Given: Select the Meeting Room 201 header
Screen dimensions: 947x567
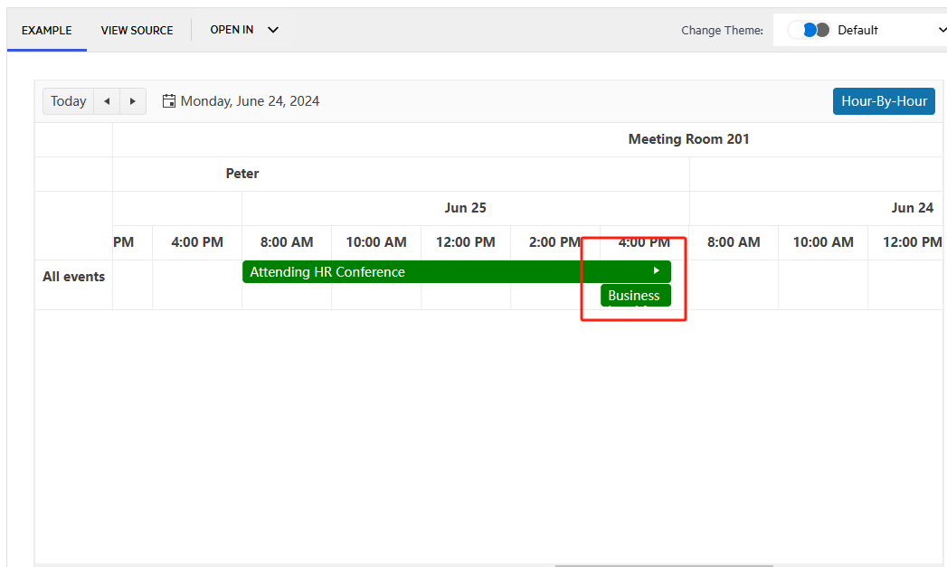Looking at the screenshot, I should click(x=688, y=138).
